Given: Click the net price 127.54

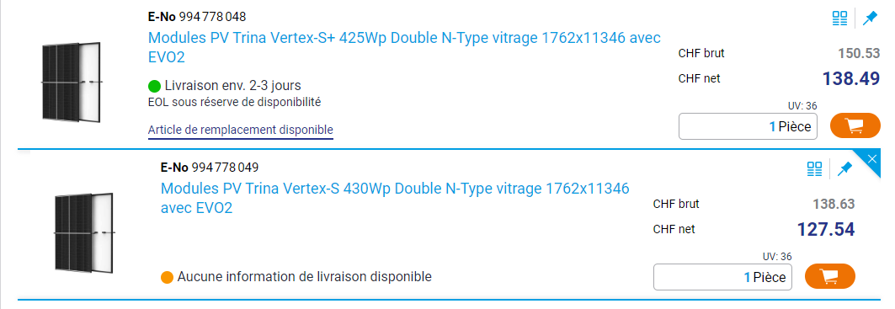Looking at the screenshot, I should coord(826,230).
